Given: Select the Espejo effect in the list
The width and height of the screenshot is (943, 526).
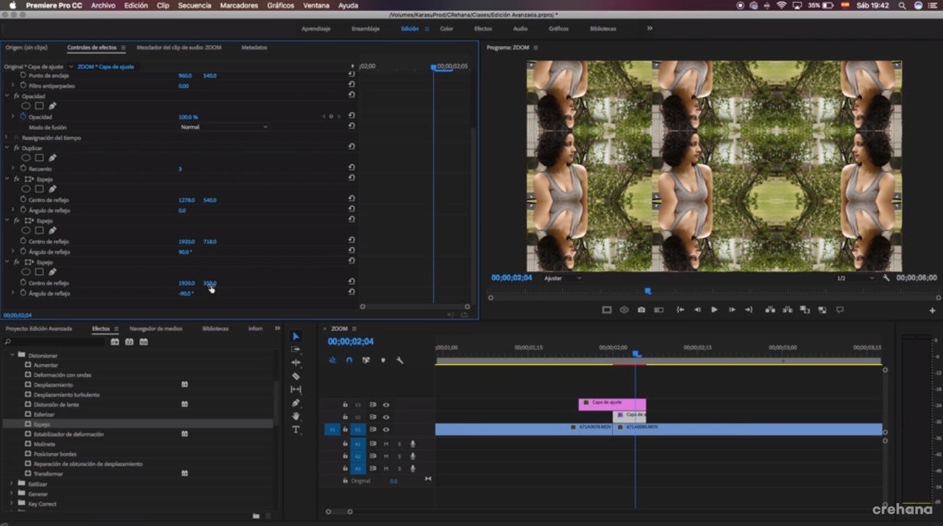Looking at the screenshot, I should pyautogui.click(x=42, y=424).
